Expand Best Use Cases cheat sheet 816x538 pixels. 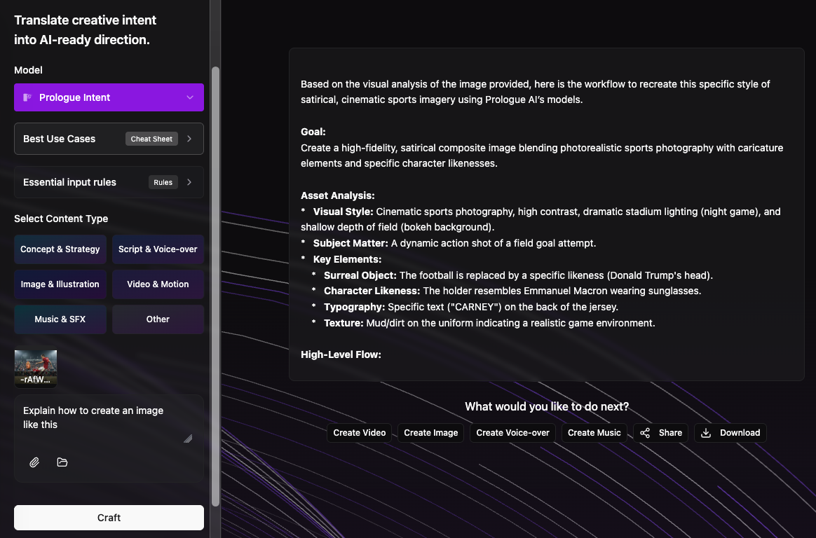[109, 139]
